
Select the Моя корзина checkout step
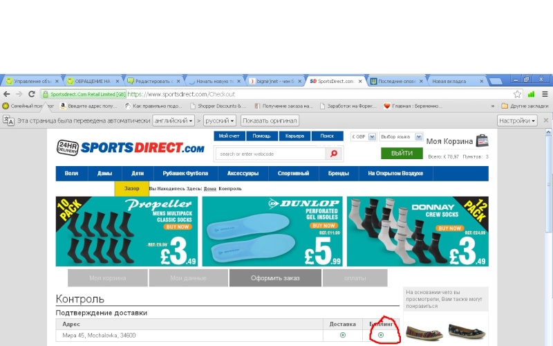(x=108, y=278)
